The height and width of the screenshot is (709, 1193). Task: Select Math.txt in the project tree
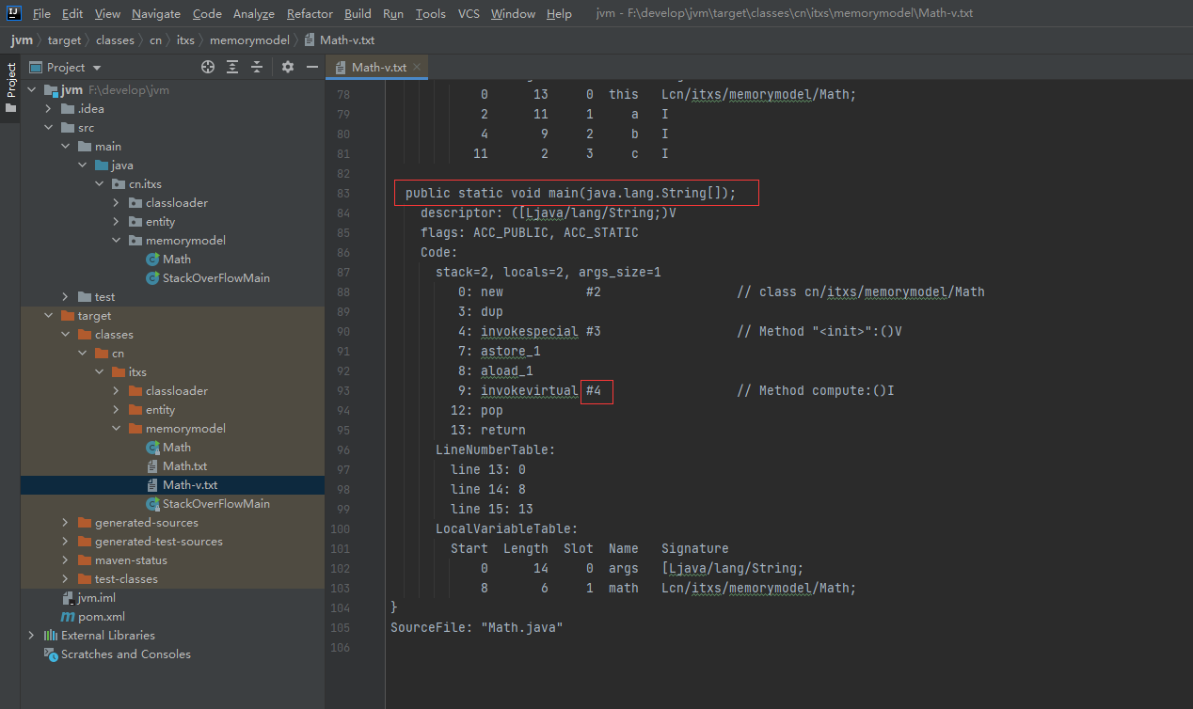tap(184, 466)
